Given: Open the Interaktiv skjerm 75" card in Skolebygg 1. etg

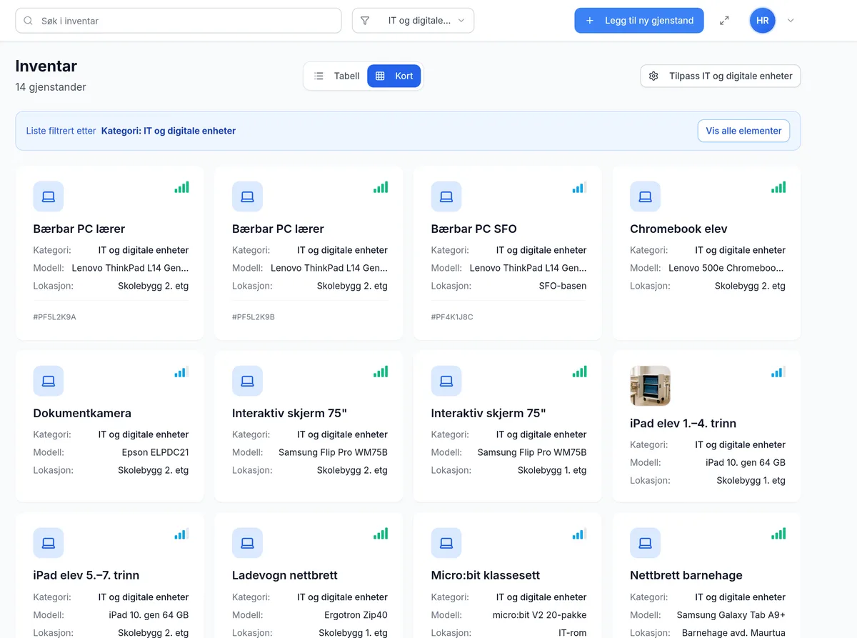Looking at the screenshot, I should coord(508,426).
